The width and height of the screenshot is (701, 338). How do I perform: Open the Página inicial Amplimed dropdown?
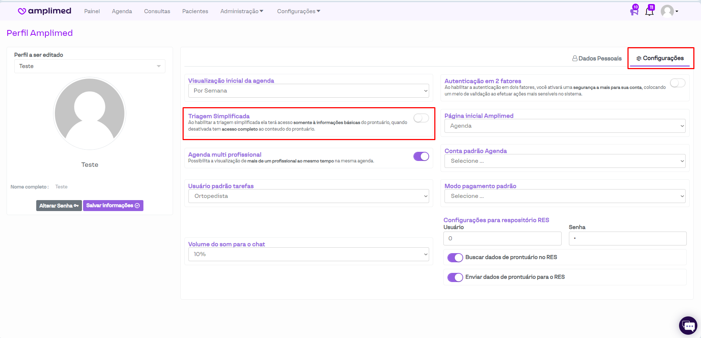565,126
